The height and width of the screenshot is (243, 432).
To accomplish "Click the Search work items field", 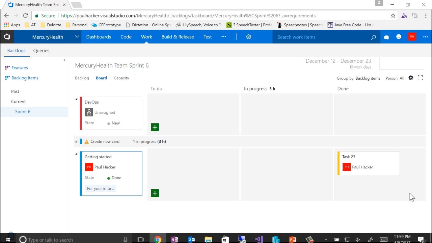I will [321, 37].
